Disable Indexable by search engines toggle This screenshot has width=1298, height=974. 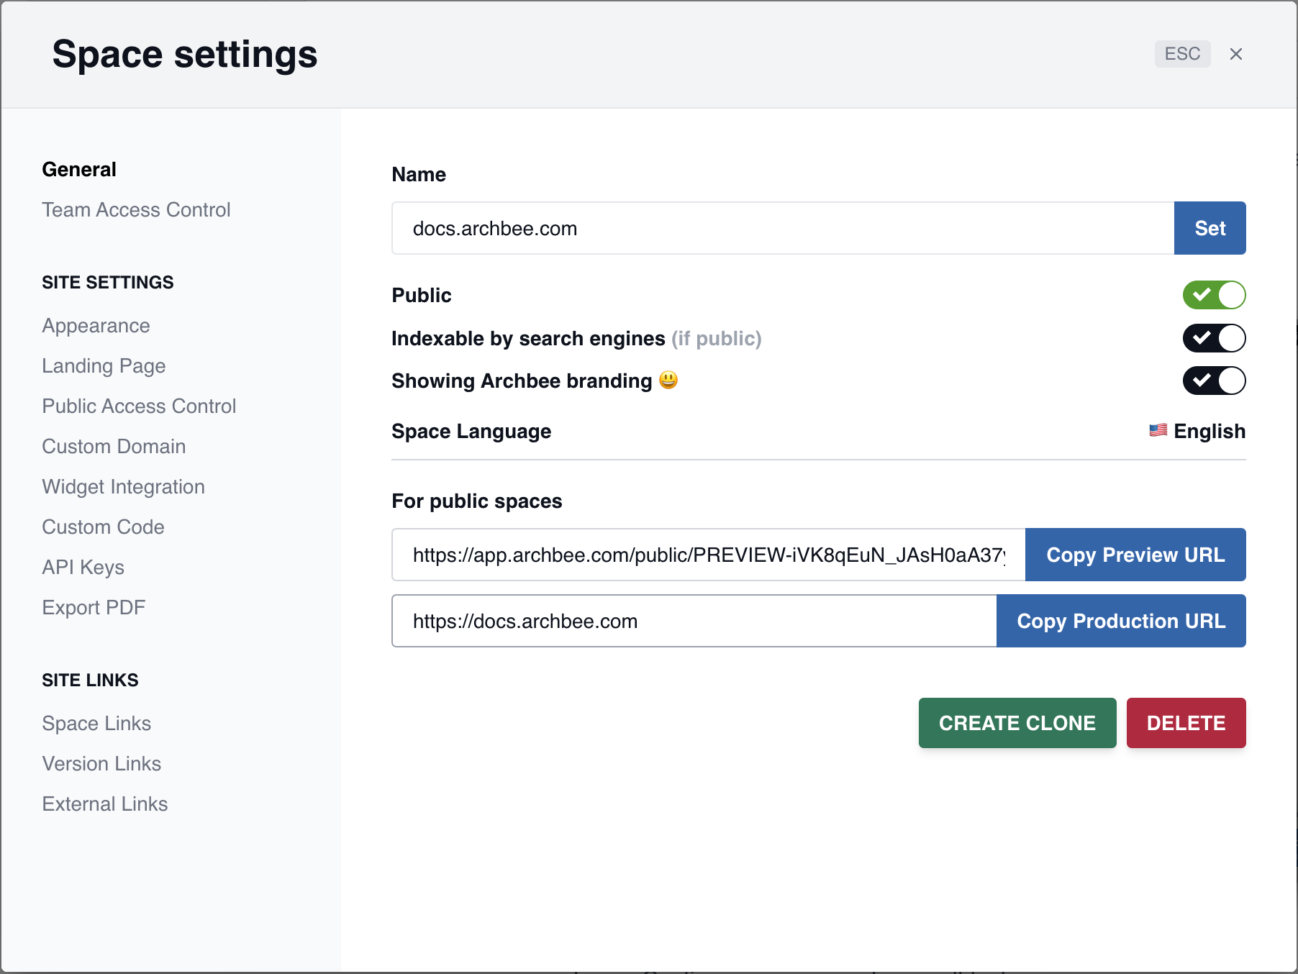tap(1214, 338)
